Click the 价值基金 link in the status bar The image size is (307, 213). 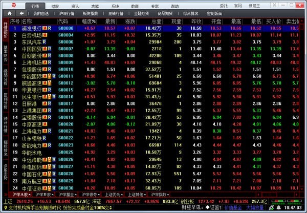233,208
